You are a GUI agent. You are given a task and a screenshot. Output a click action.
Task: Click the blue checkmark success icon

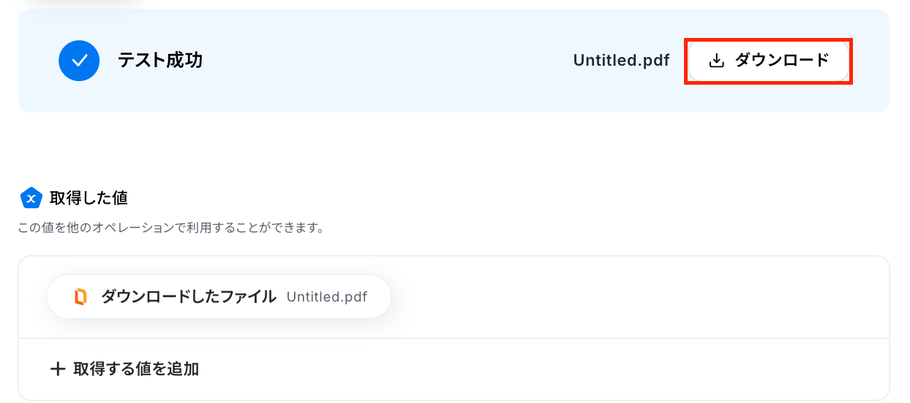[x=79, y=61]
